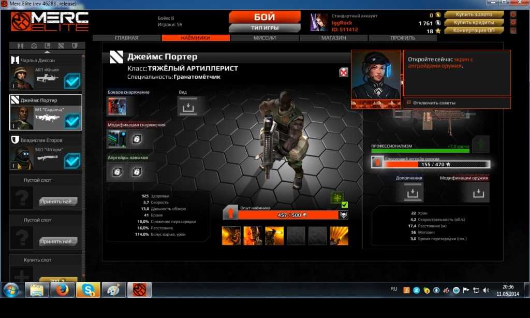Click the Опыт наёмника progress bar
Image resolution: width=530 pixels, height=318 pixels.
pos(289,215)
